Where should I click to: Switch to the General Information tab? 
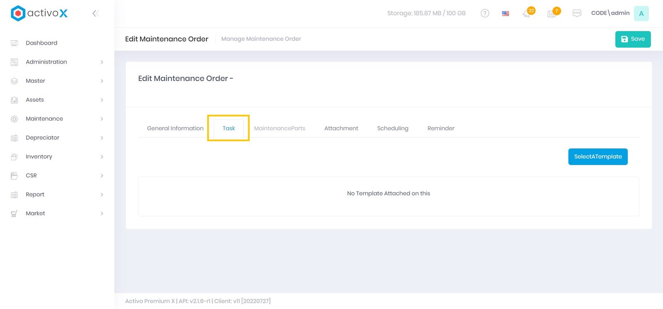[x=175, y=128]
